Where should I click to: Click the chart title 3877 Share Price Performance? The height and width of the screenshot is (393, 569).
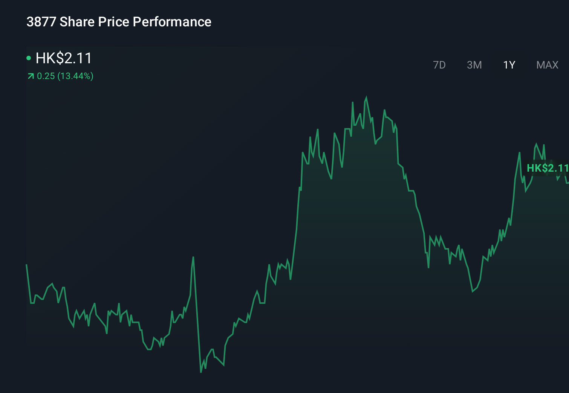pos(119,22)
